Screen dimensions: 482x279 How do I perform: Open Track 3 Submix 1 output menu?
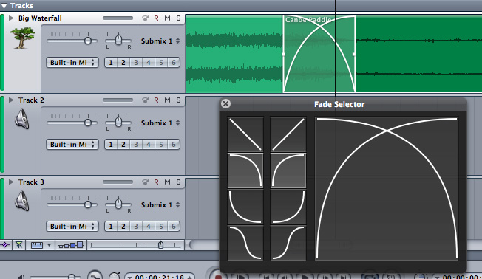[160, 204]
